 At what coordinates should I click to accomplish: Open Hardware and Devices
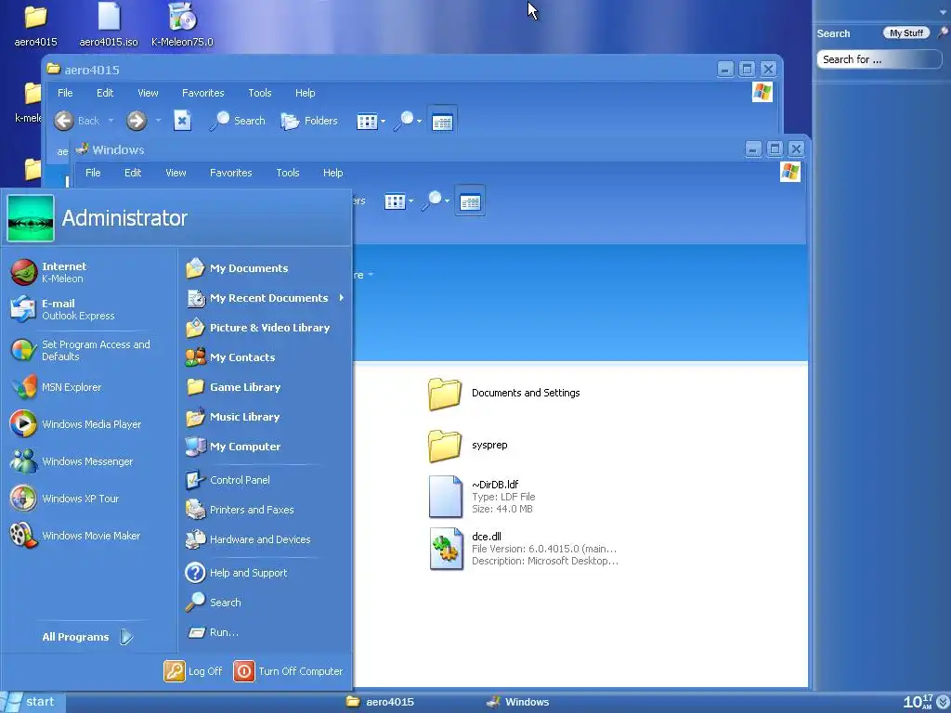click(x=248, y=539)
